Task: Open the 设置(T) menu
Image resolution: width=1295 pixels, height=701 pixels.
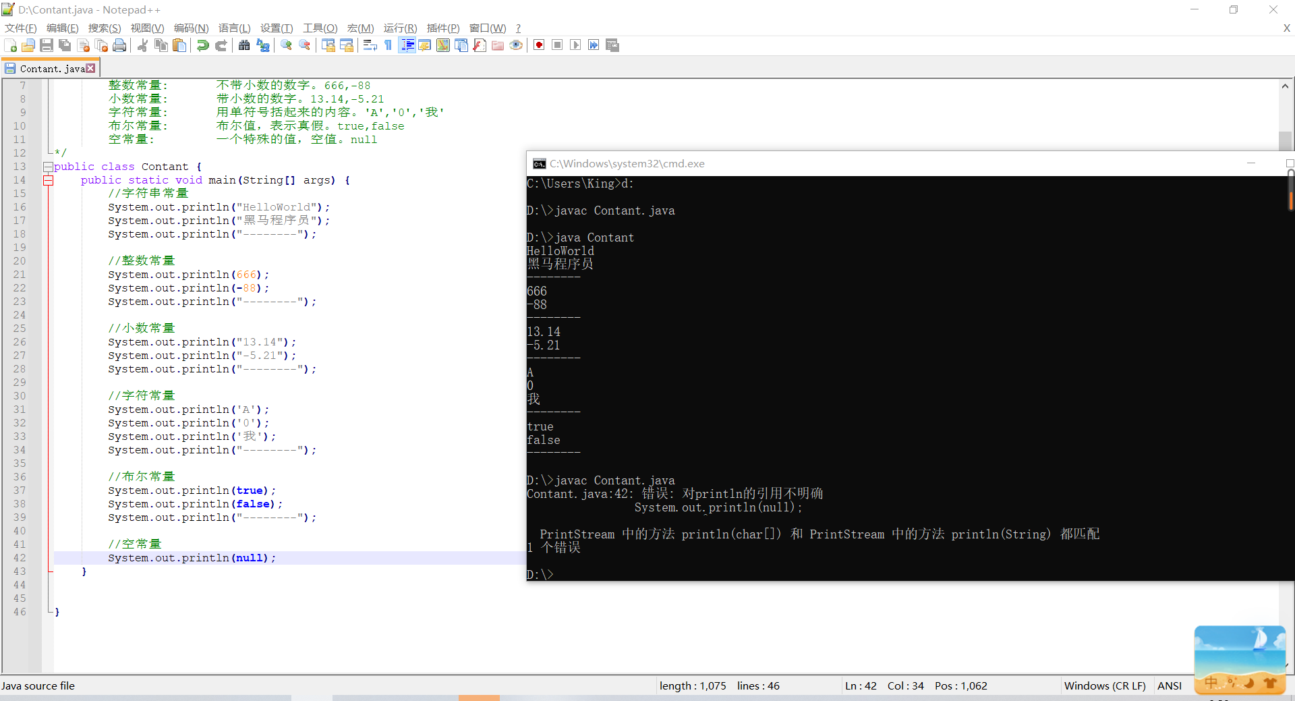Action: (x=277, y=28)
